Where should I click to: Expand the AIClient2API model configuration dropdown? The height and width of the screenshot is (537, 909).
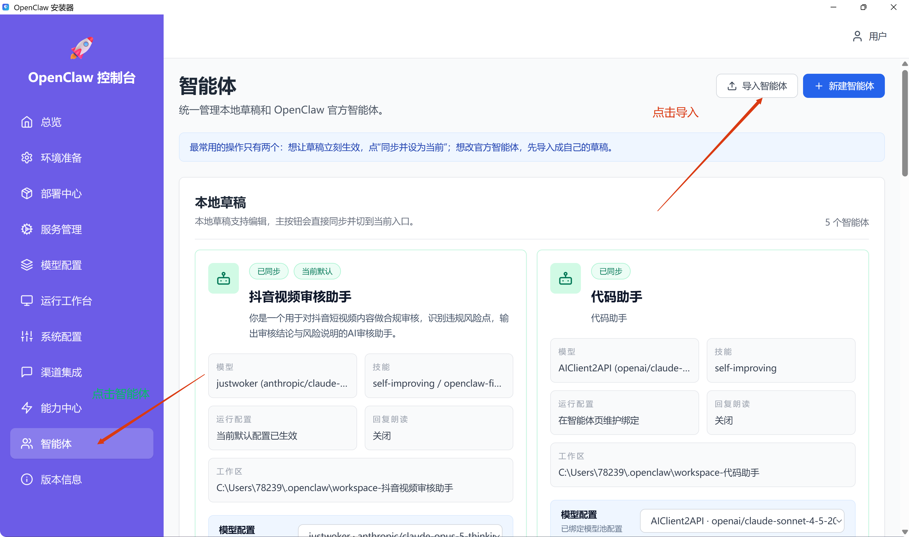point(742,521)
